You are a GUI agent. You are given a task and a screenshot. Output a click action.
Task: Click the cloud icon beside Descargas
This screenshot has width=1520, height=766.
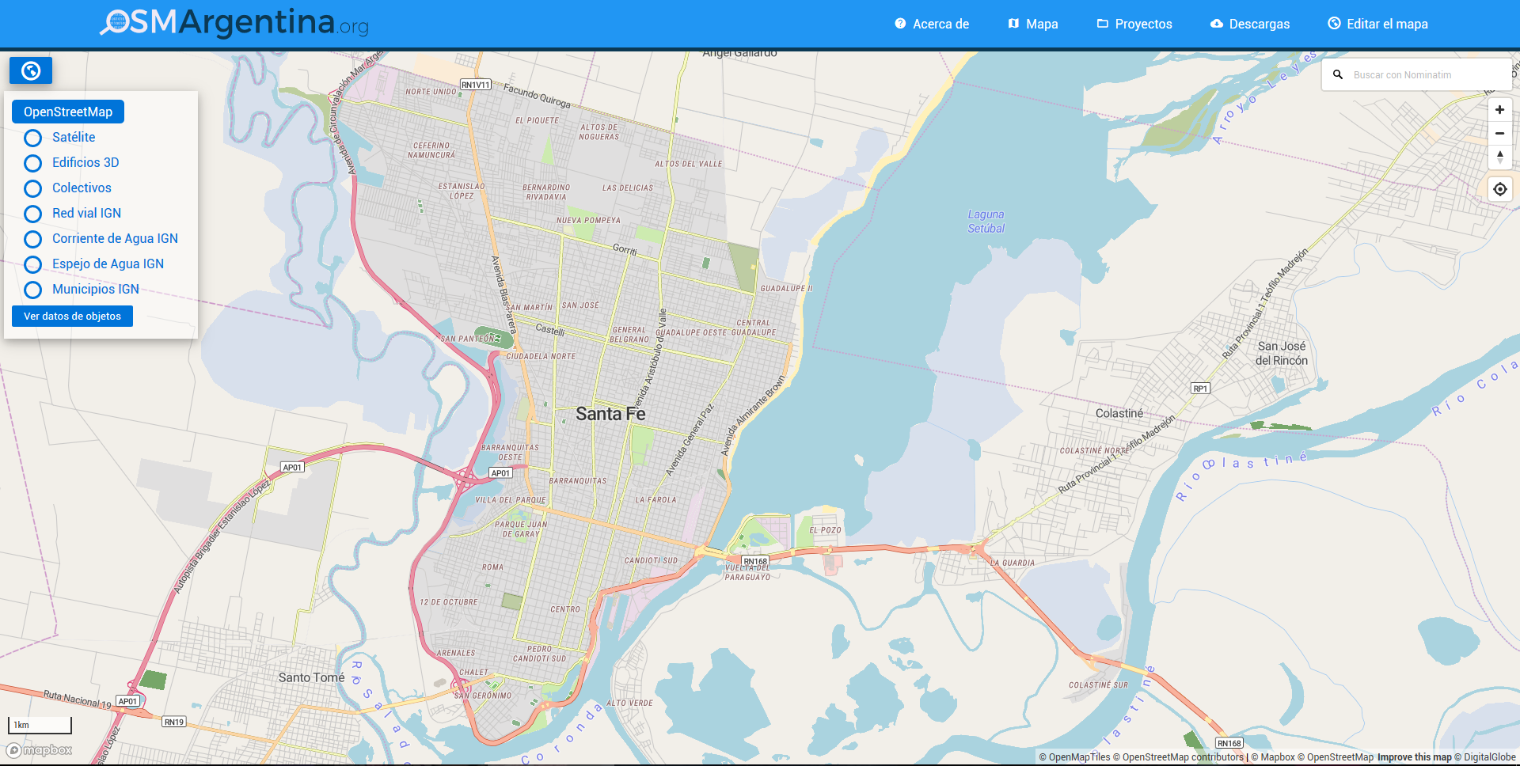[x=1217, y=24]
